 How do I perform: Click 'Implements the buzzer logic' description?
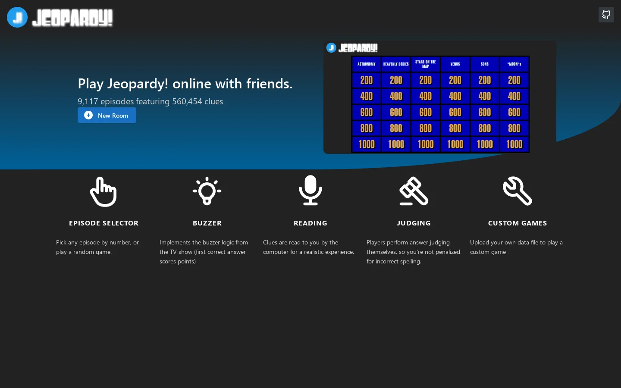204,252
